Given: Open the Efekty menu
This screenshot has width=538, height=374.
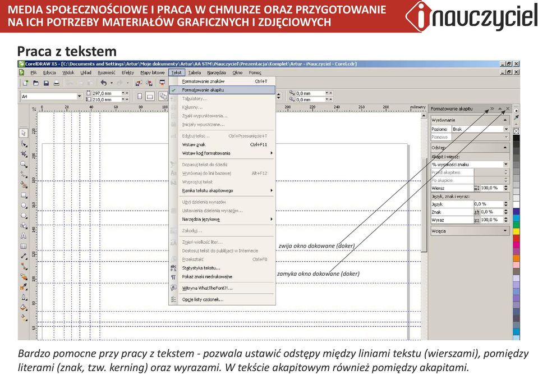Looking at the screenshot, I should pos(128,73).
